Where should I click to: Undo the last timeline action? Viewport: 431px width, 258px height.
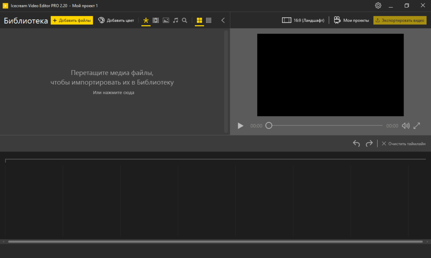coord(357,144)
